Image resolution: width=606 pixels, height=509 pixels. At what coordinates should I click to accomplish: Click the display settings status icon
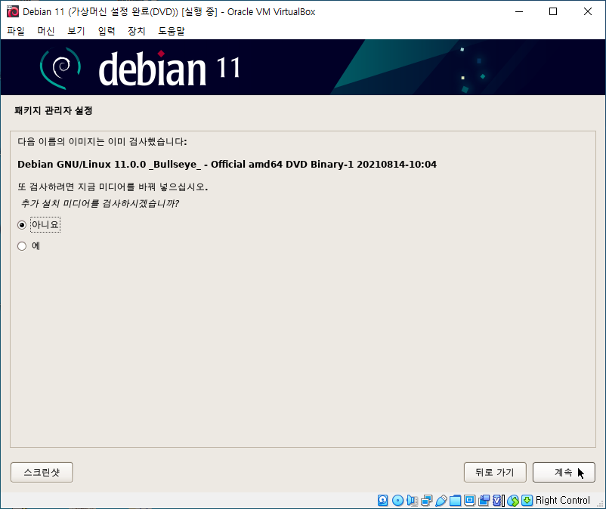[469, 501]
